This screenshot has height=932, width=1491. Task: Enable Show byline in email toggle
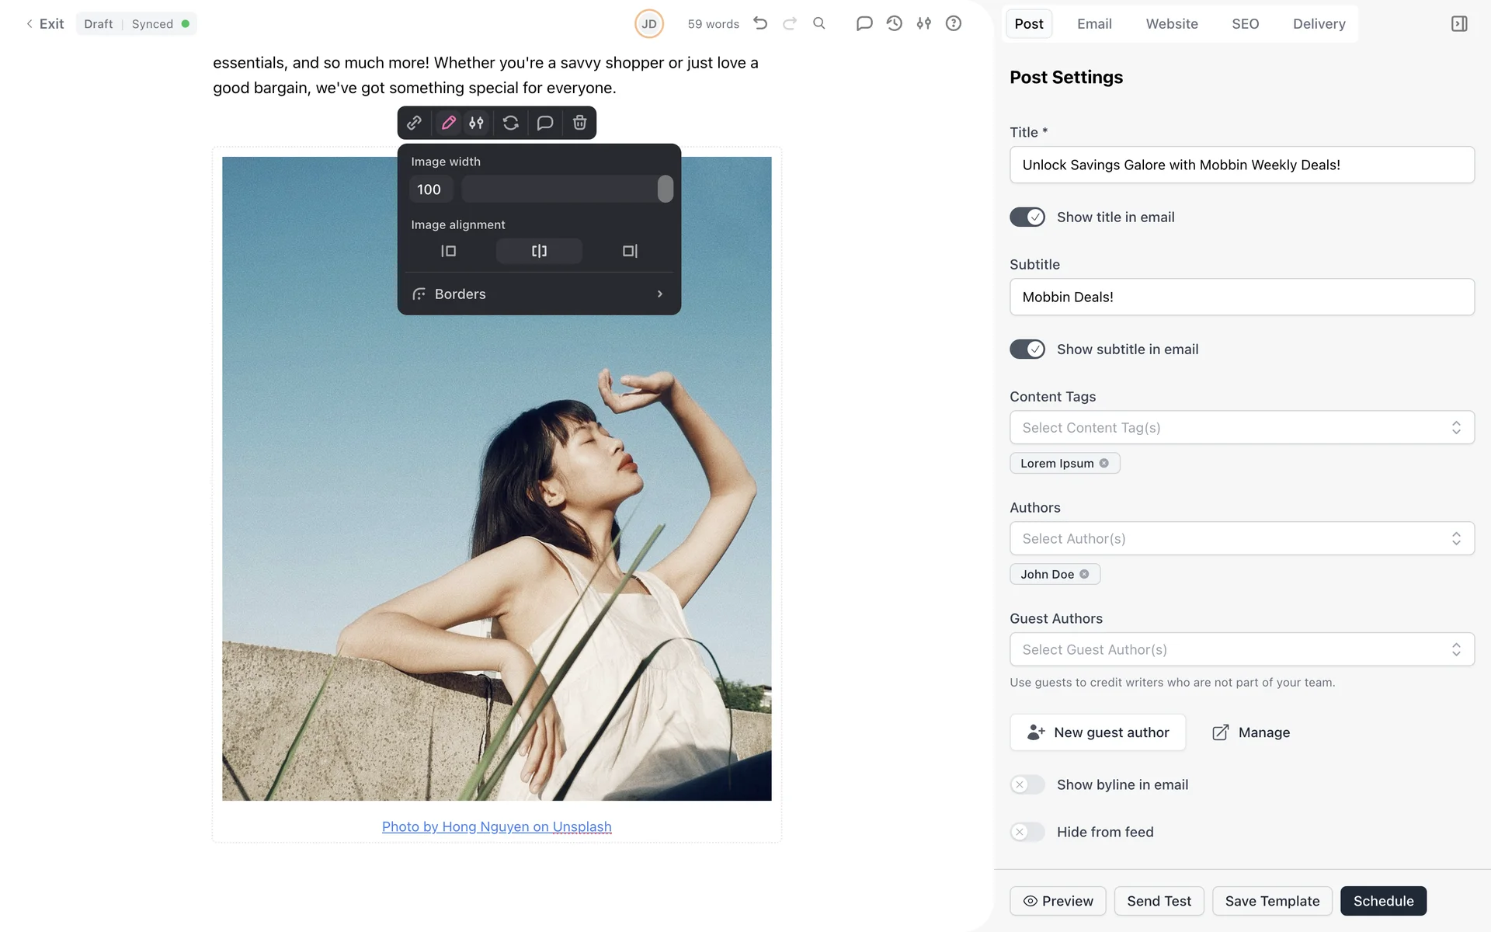(1027, 784)
